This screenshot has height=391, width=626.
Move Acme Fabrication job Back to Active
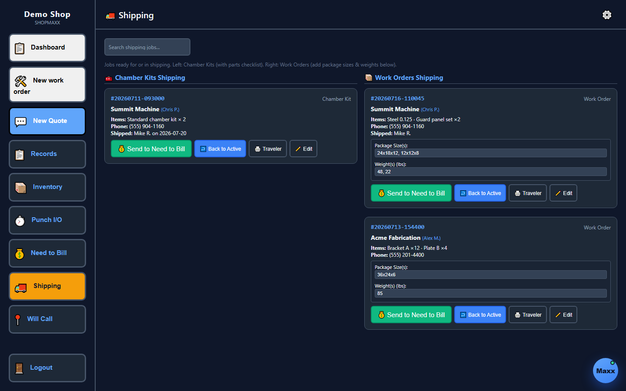click(480, 315)
